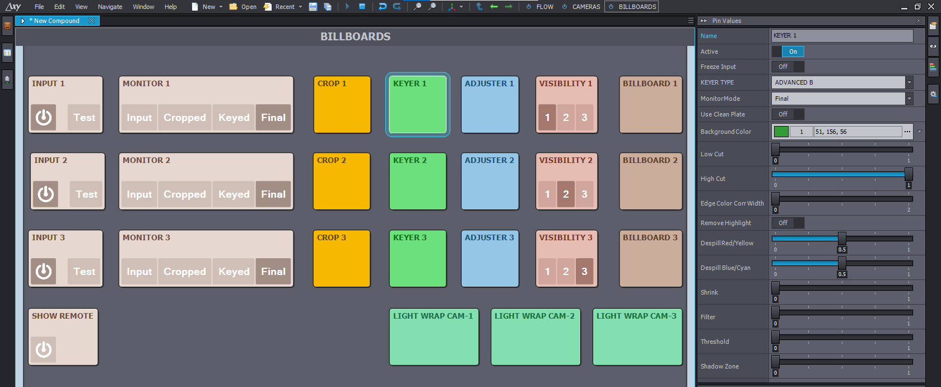941x387 pixels.
Task: Click the green Background Color swatch
Action: (781, 132)
